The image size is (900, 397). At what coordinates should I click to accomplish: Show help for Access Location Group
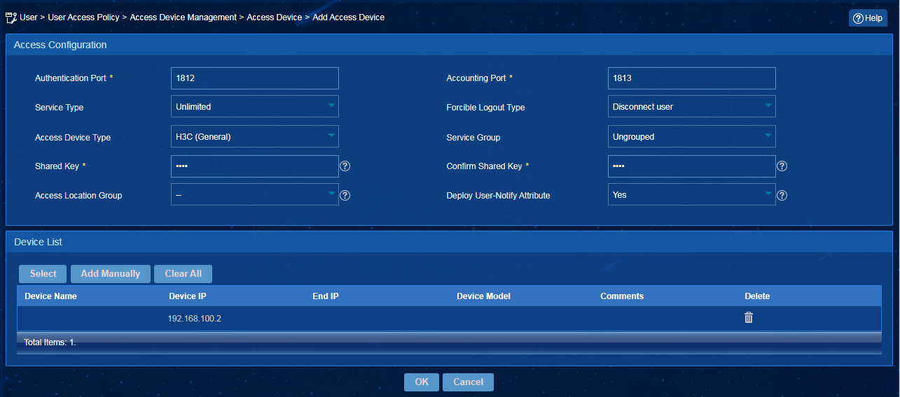[345, 196]
